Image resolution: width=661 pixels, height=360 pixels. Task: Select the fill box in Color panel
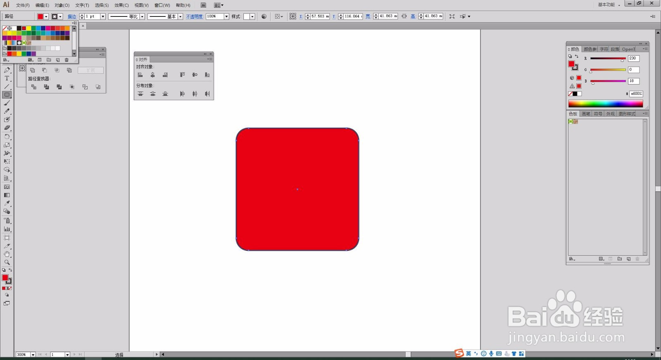click(x=571, y=64)
